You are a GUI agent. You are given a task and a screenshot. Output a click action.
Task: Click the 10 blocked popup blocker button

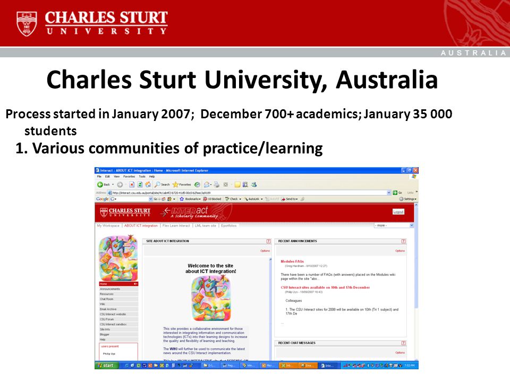pos(212,199)
